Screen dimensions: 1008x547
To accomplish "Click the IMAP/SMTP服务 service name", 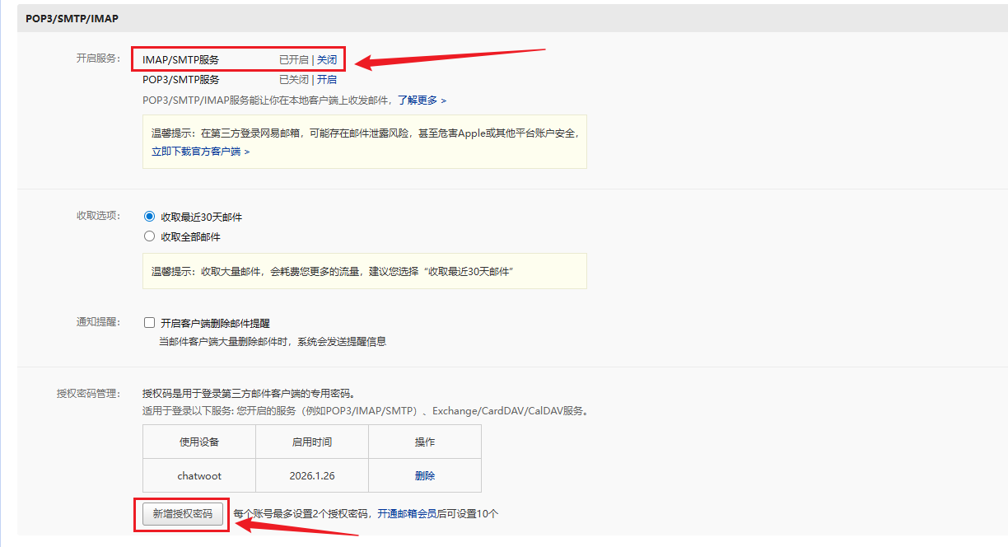I will (181, 60).
